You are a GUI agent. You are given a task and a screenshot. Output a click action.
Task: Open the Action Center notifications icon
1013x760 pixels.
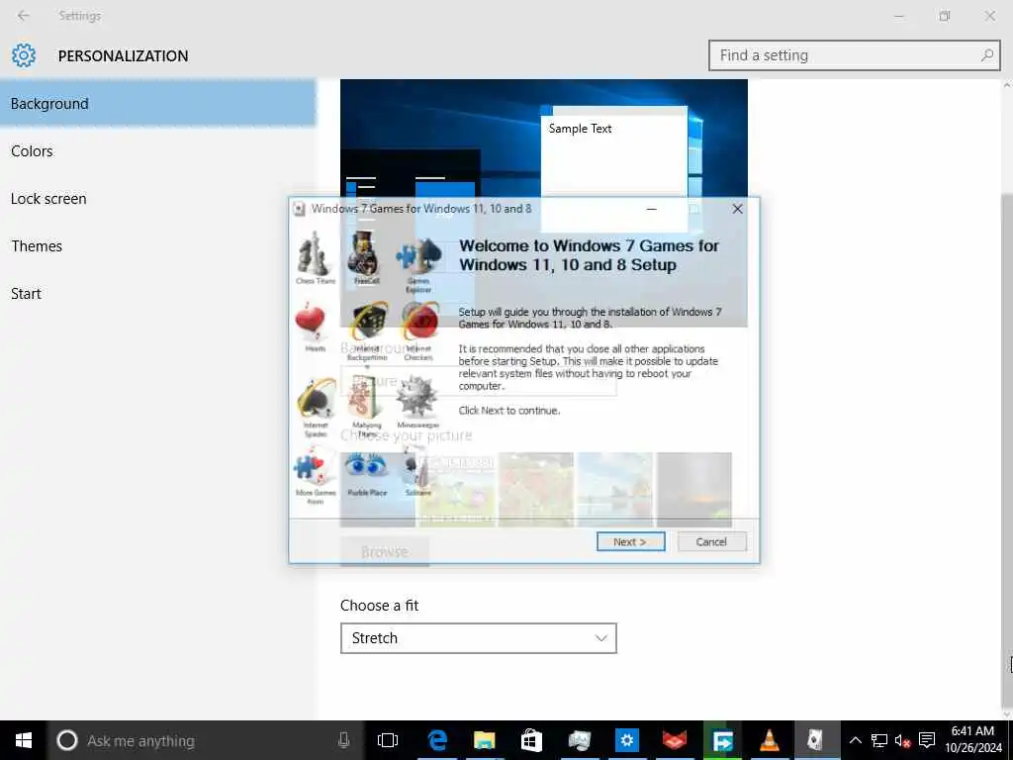(927, 740)
